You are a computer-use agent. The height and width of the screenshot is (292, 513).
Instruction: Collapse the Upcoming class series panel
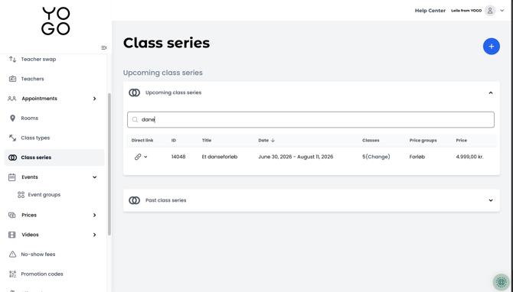coord(491,92)
